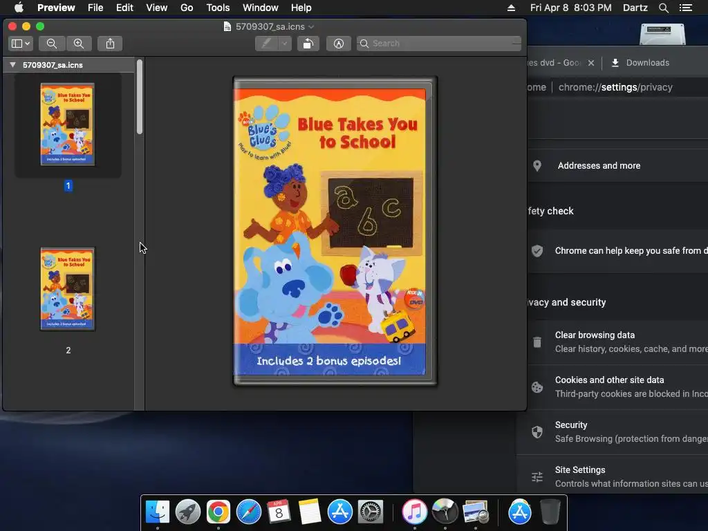Click the Zoom Out magnifier button

[52, 44]
